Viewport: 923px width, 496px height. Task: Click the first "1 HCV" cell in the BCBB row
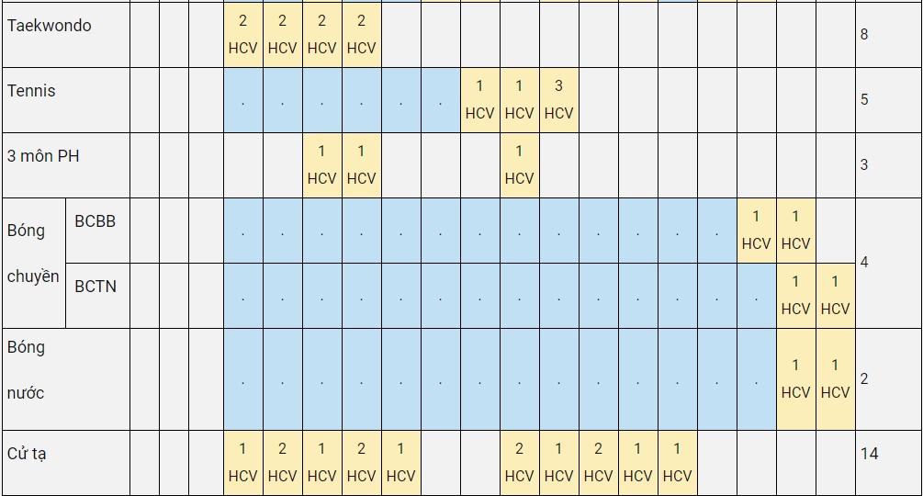(x=756, y=231)
